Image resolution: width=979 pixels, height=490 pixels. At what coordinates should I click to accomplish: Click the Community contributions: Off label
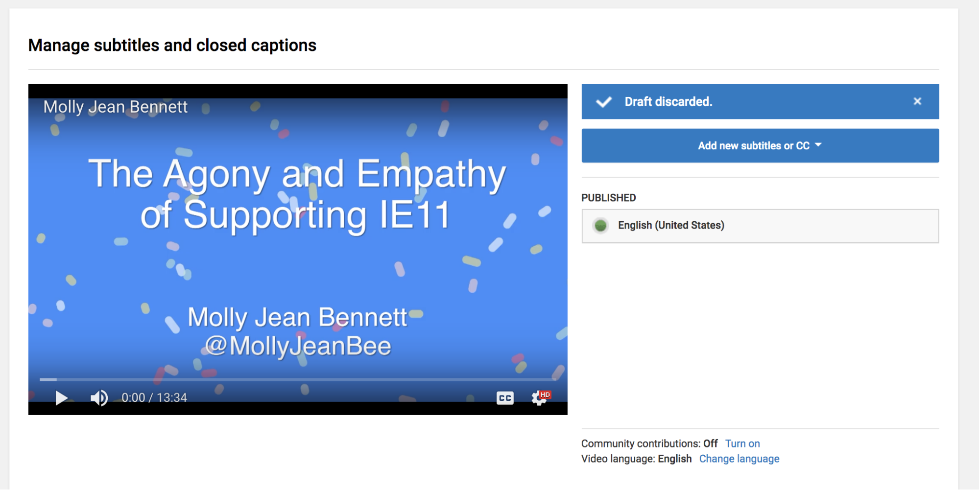click(649, 443)
